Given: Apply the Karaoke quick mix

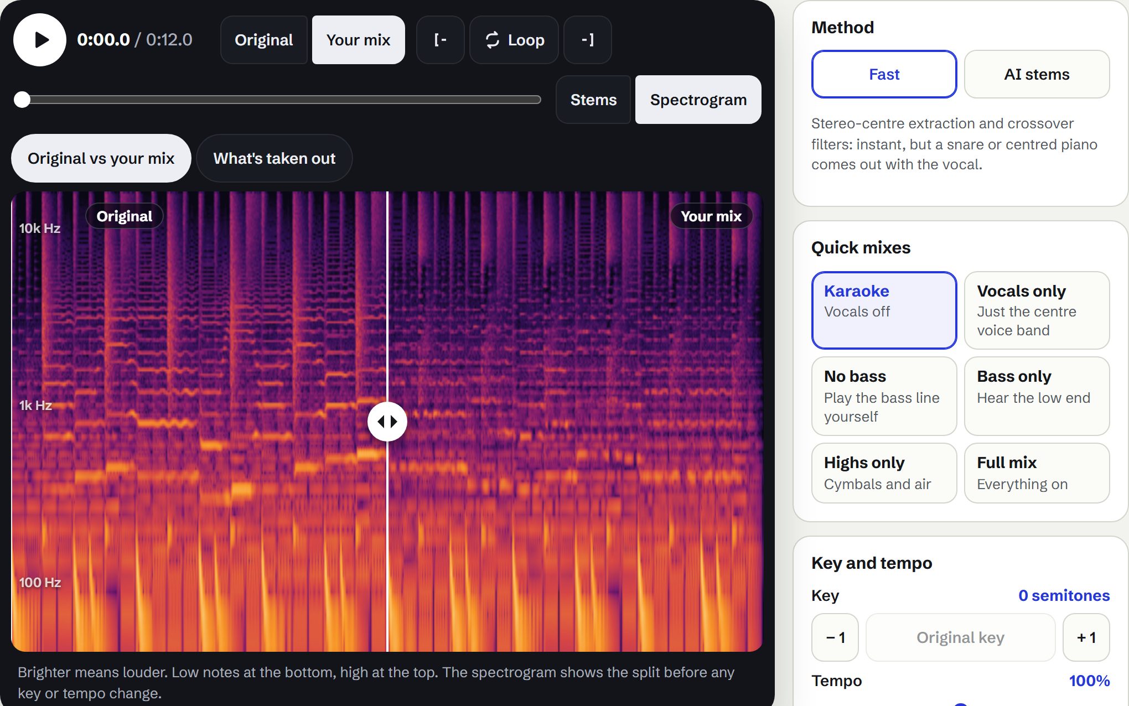Looking at the screenshot, I should [884, 310].
